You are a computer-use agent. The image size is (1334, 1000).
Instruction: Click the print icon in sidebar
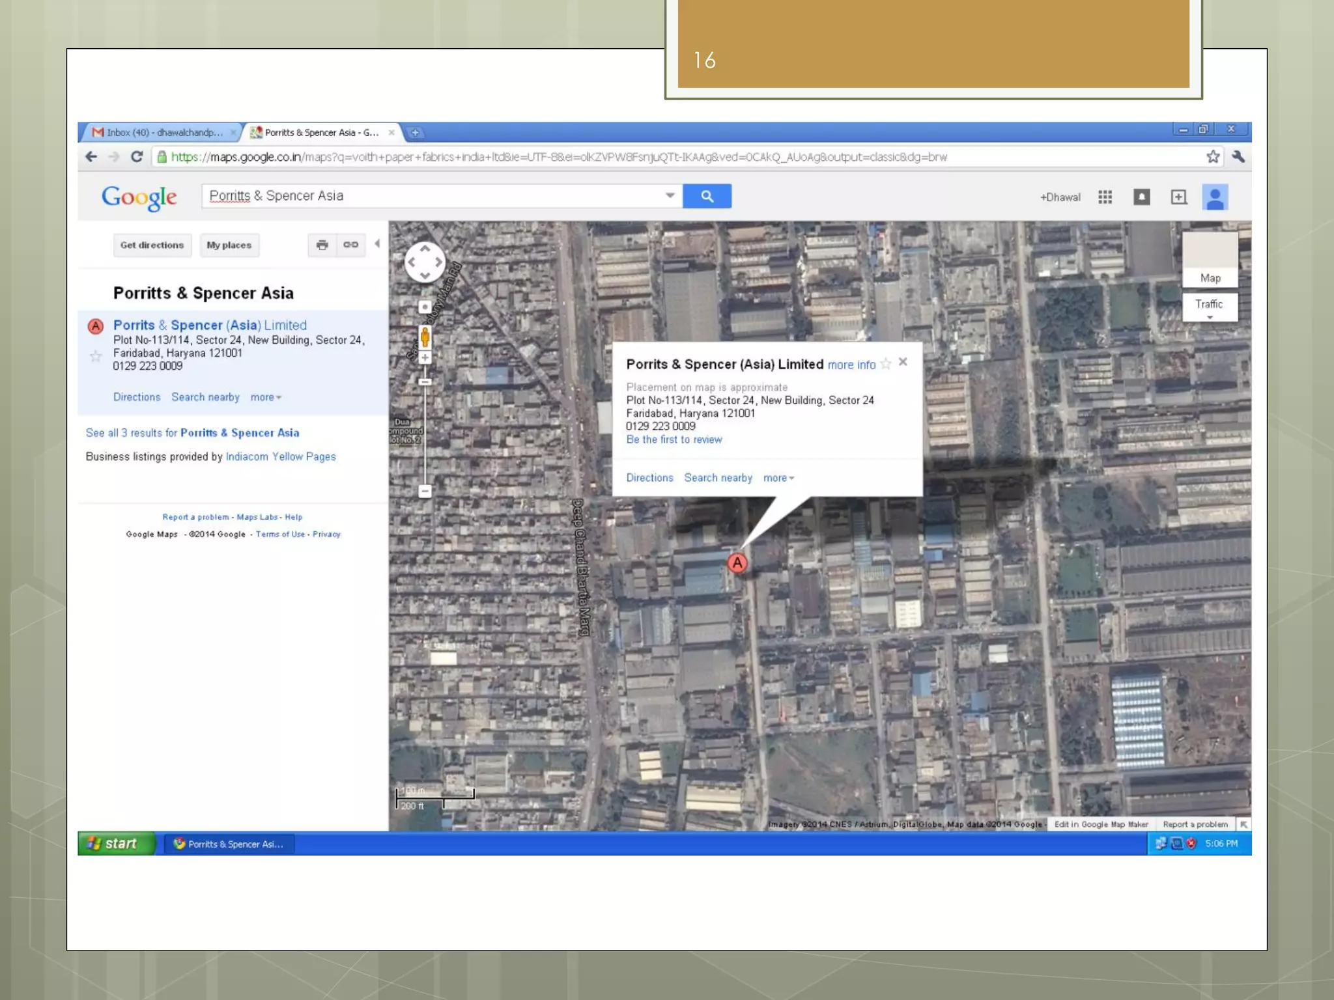(322, 245)
